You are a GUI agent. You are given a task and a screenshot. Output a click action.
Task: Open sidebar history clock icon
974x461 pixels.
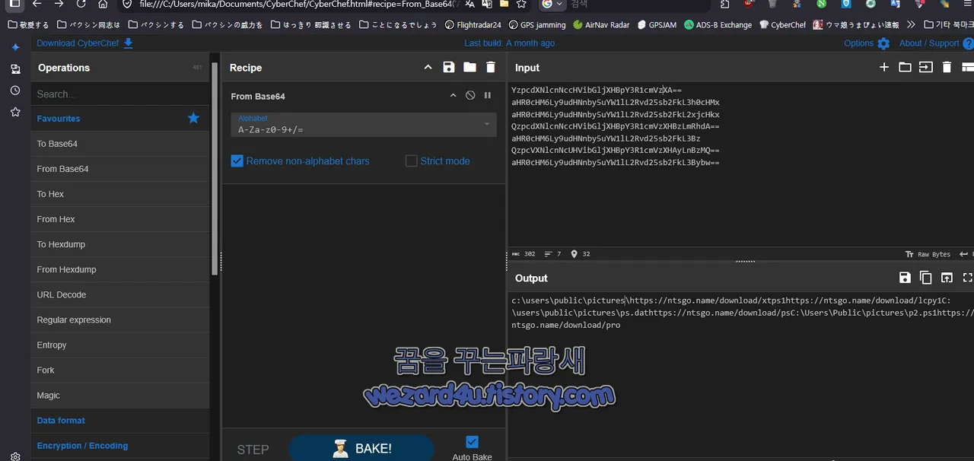point(15,91)
